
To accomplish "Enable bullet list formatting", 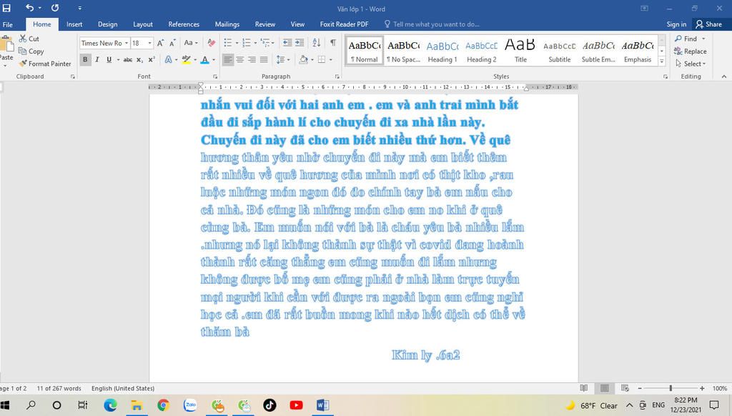I will pyautogui.click(x=227, y=41).
